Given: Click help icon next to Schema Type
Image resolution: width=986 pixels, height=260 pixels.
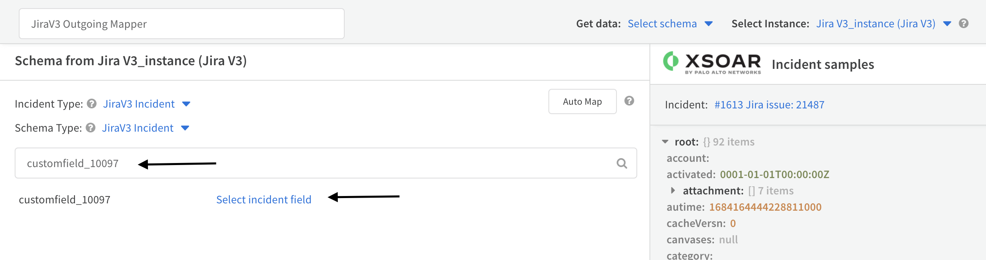Looking at the screenshot, I should click(91, 128).
